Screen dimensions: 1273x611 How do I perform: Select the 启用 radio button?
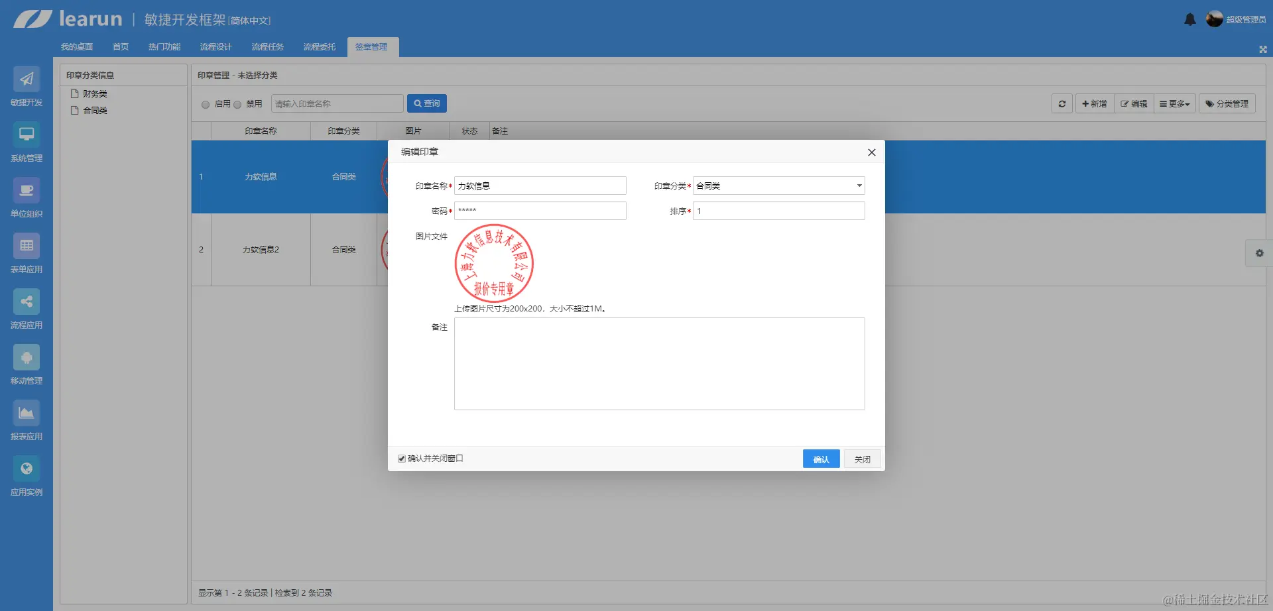(206, 104)
